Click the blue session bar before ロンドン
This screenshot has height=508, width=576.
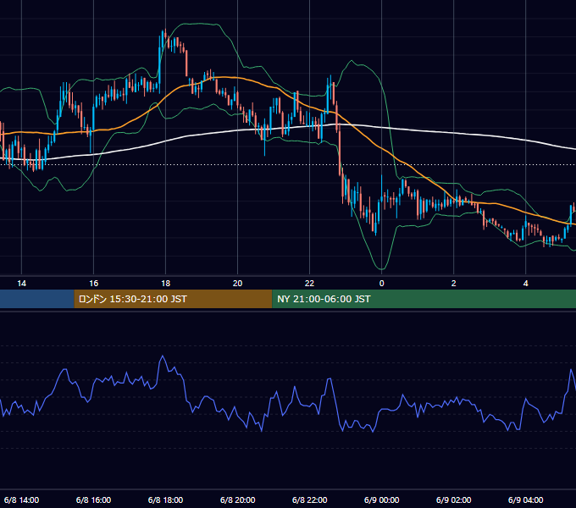click(36, 299)
